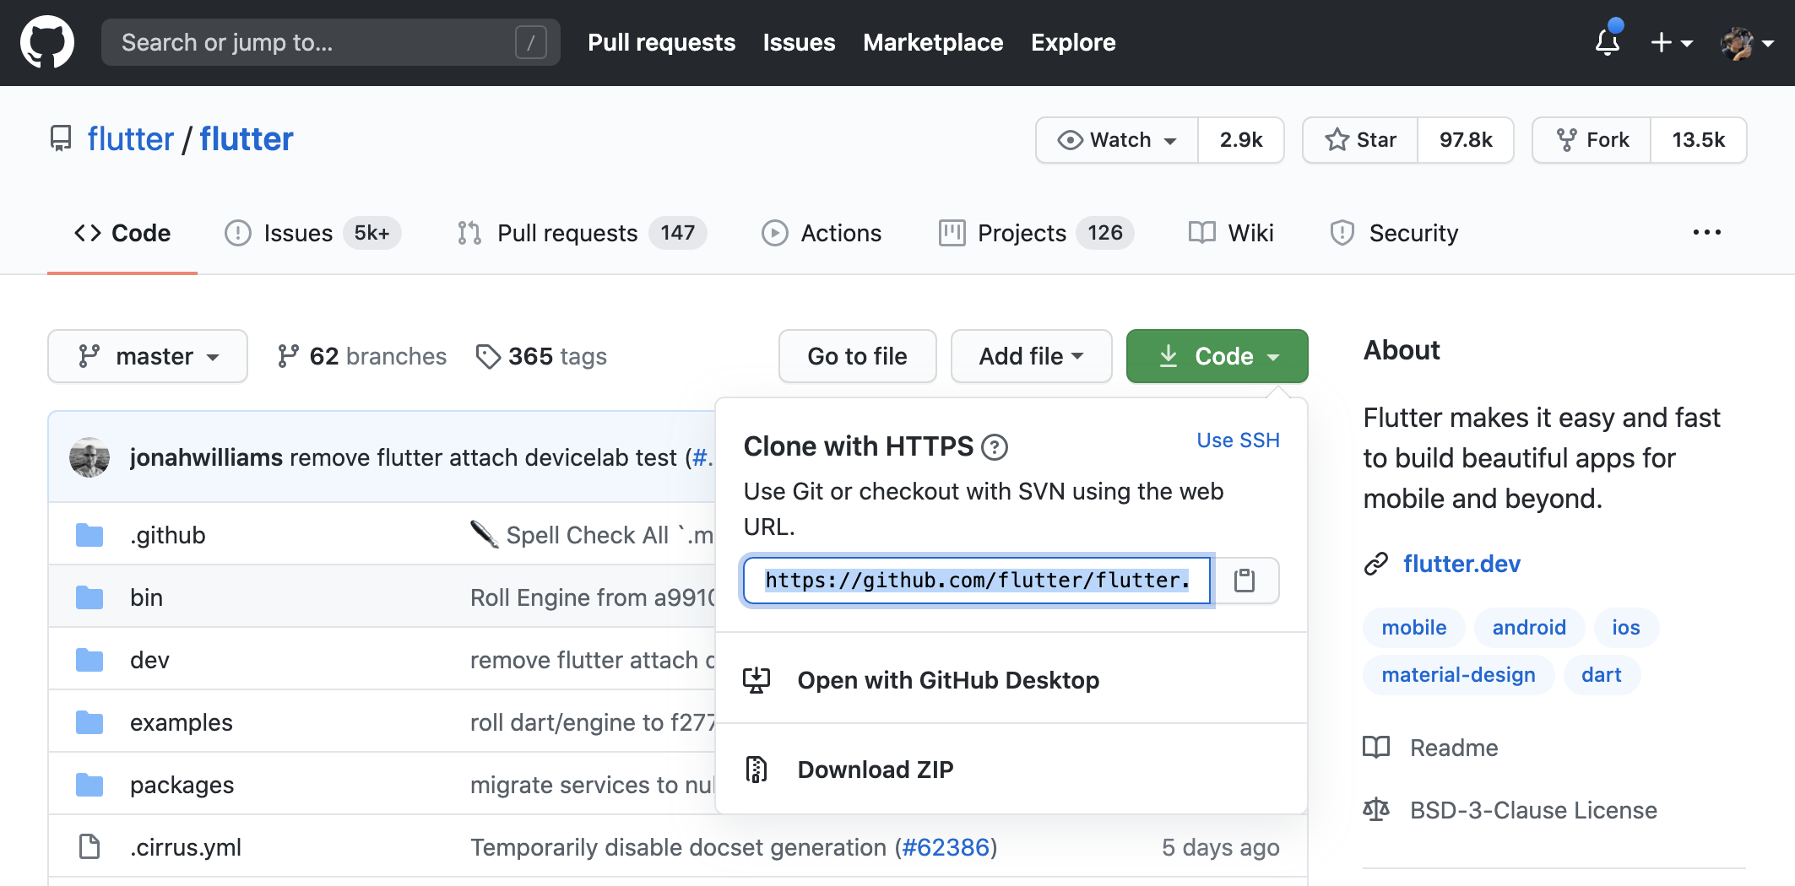Click the 2.9k watchers count
The width and height of the screenshot is (1795, 886).
(1241, 140)
